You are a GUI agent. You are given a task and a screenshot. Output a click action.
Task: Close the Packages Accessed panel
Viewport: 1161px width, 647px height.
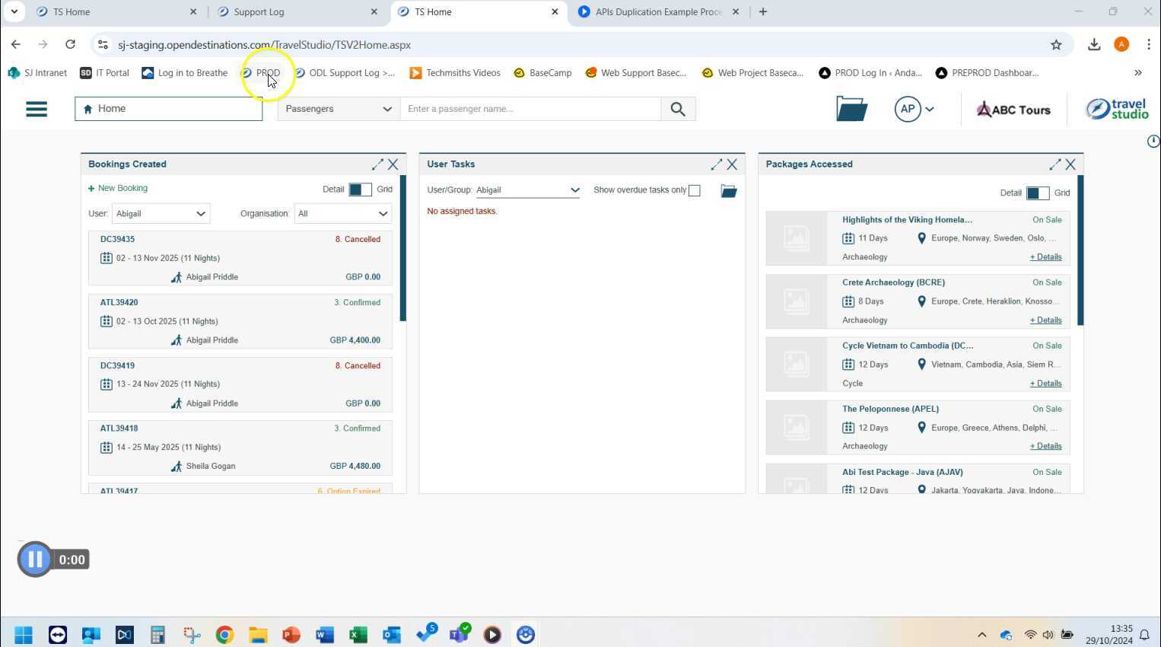coord(1070,164)
